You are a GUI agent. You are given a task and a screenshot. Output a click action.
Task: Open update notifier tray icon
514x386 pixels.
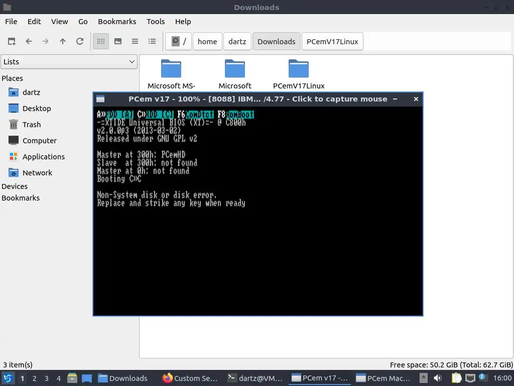pyautogui.click(x=482, y=377)
